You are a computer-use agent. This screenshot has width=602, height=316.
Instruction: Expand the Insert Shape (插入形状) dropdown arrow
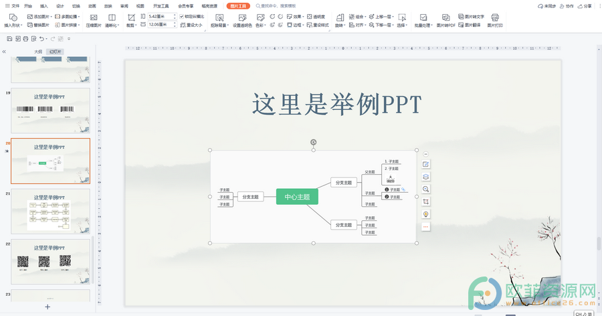[21, 25]
